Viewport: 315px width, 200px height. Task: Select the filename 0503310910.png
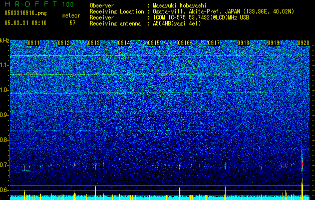tap(26, 13)
